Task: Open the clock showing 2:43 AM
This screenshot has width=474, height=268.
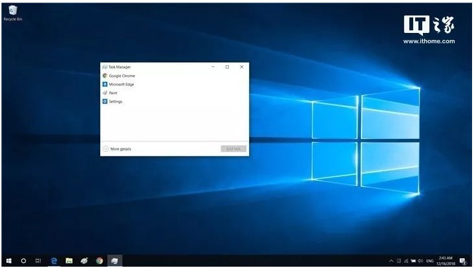Action: coord(446,261)
